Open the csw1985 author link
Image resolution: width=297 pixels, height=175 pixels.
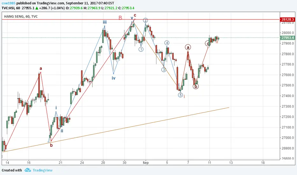click(x=9, y=3)
